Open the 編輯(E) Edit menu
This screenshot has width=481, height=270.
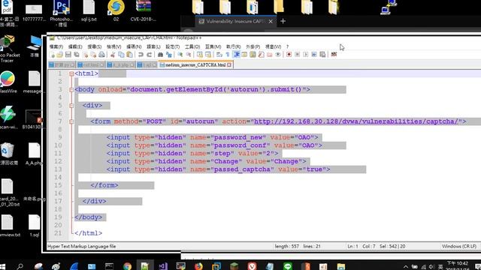[x=75, y=46]
